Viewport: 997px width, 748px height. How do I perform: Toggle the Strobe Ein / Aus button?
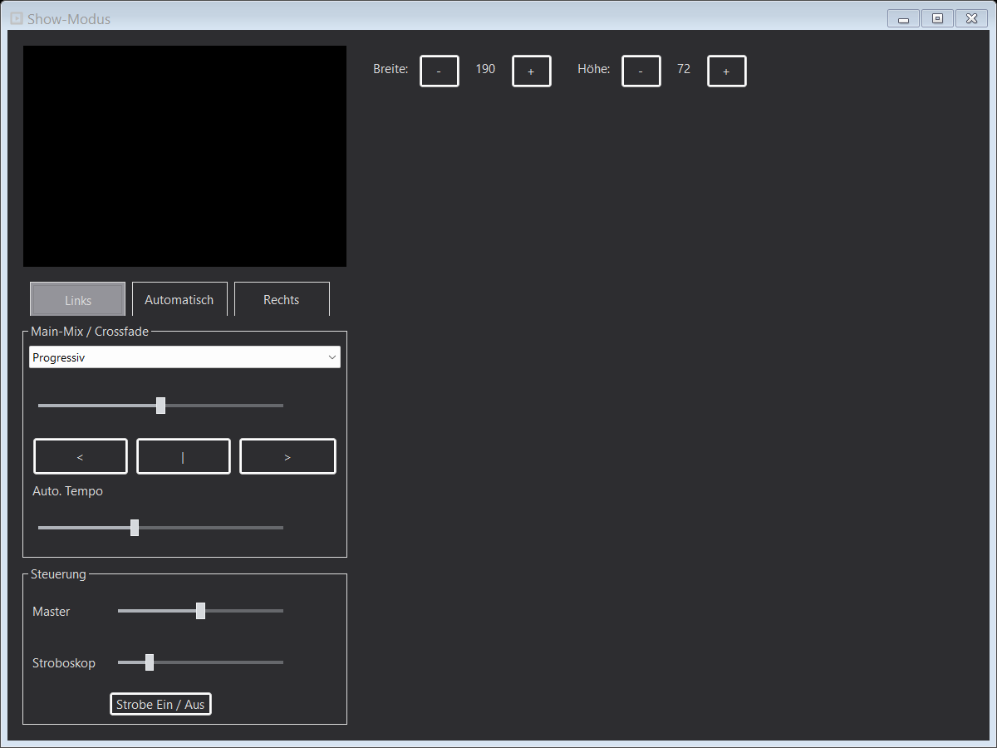pos(160,704)
